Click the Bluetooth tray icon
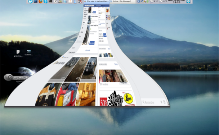The image size is (219, 135). [139, 1]
